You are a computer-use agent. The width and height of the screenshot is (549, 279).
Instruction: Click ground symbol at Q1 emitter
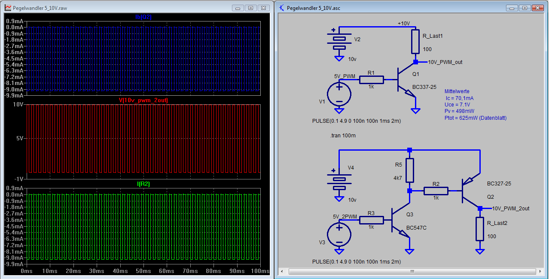(x=415, y=111)
